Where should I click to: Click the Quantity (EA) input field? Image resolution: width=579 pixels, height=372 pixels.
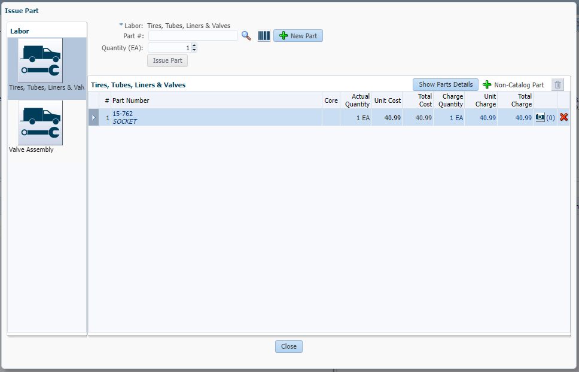point(169,48)
